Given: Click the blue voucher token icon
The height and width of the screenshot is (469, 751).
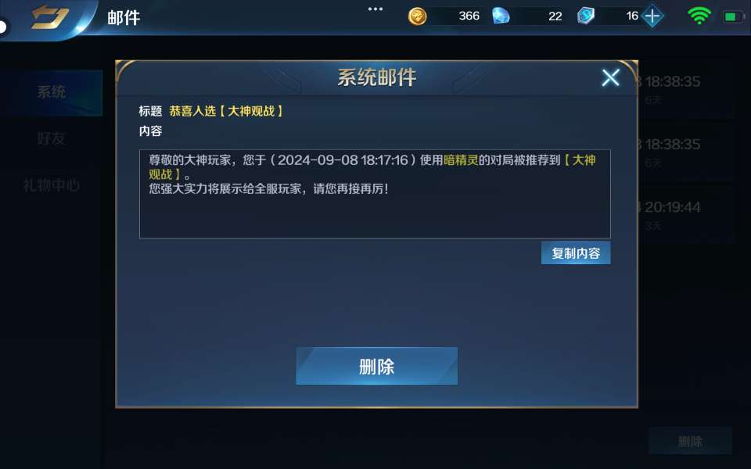Looking at the screenshot, I should click(x=585, y=16).
